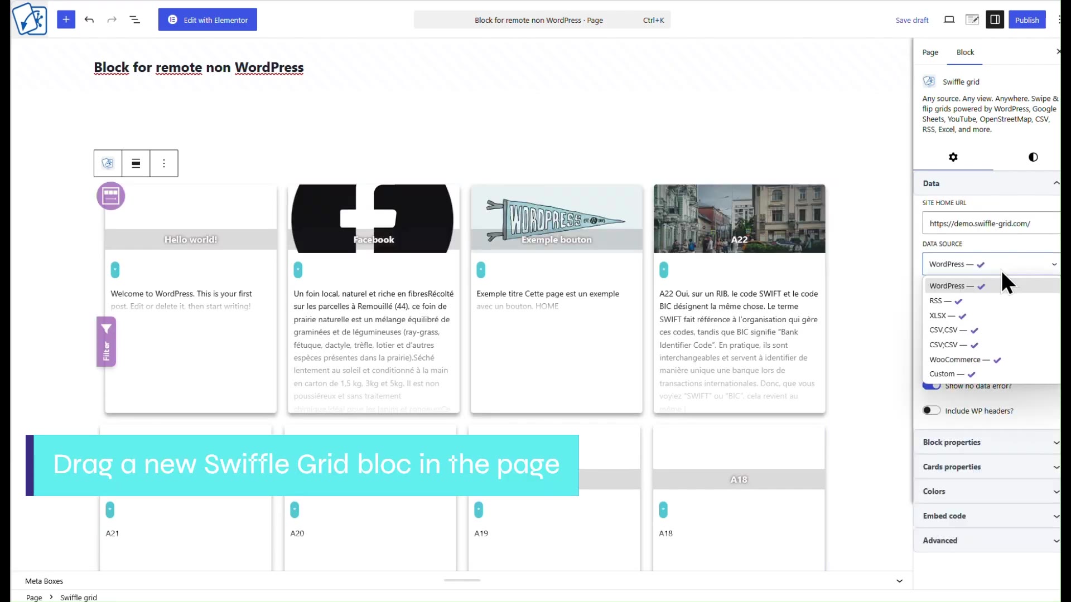The width and height of the screenshot is (1071, 602).
Task: Toggle 'Show no data error?' switch
Action: (931, 386)
